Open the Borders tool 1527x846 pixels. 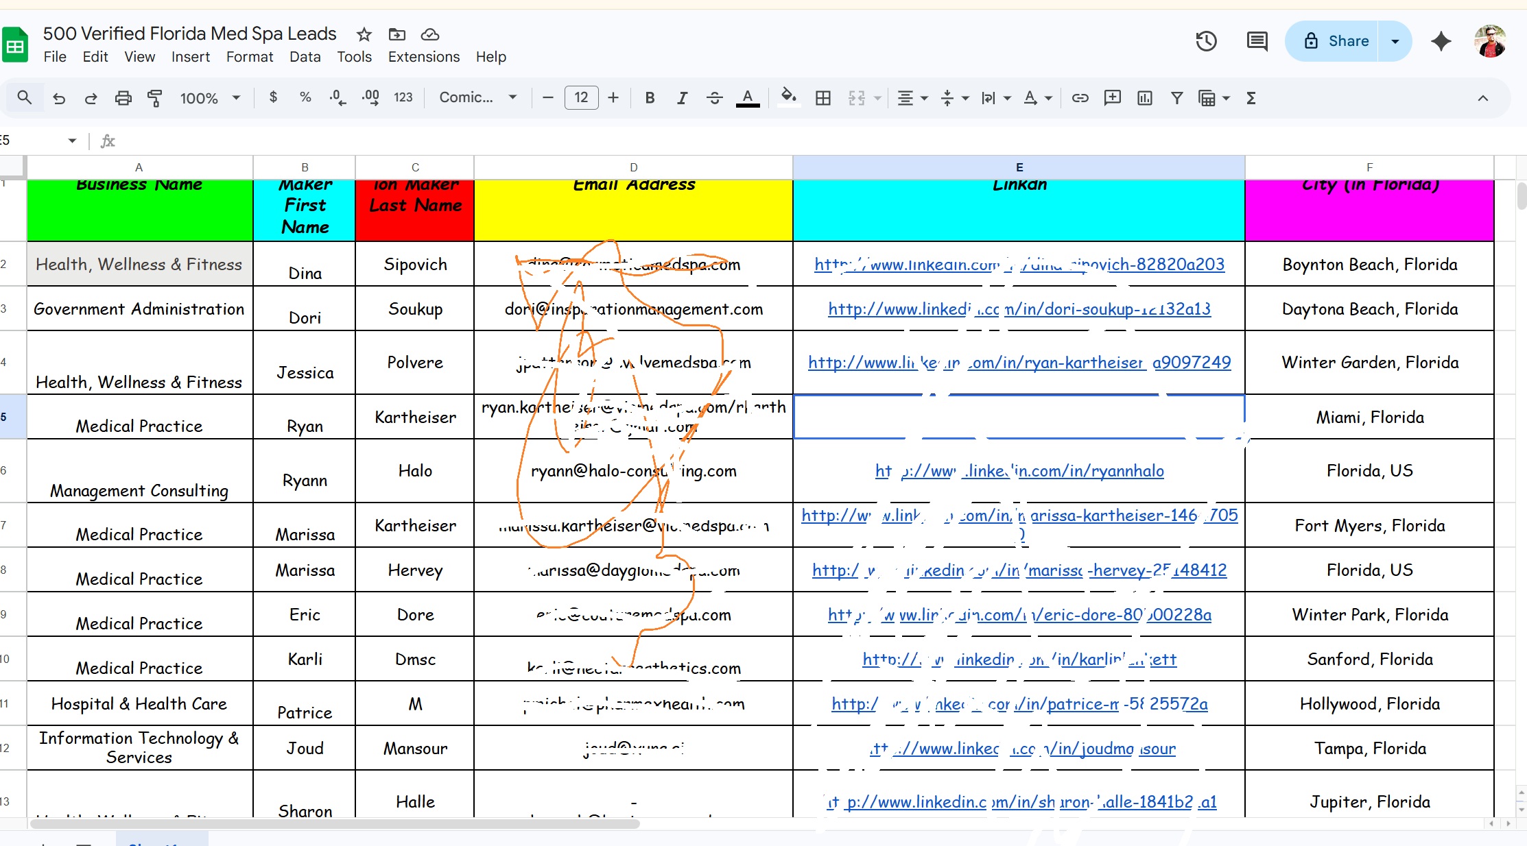click(823, 98)
